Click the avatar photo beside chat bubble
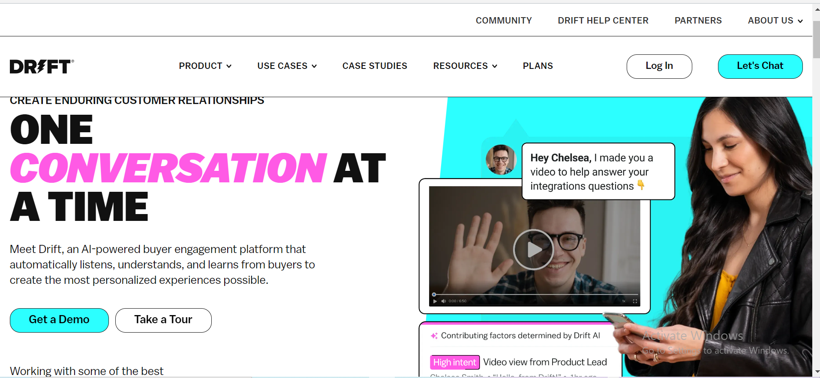Screen dimensions: 820x378 pos(501,160)
